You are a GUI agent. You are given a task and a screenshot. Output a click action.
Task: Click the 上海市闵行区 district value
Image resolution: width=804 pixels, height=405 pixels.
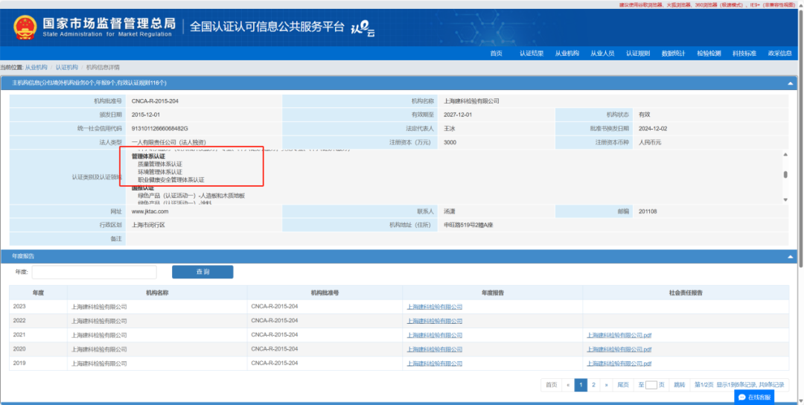click(148, 225)
